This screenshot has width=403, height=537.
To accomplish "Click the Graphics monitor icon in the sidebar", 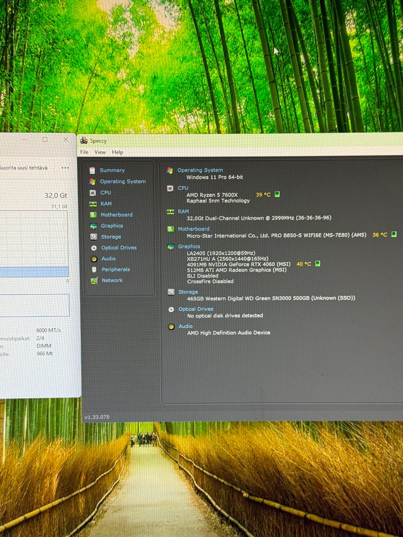I will 93,226.
